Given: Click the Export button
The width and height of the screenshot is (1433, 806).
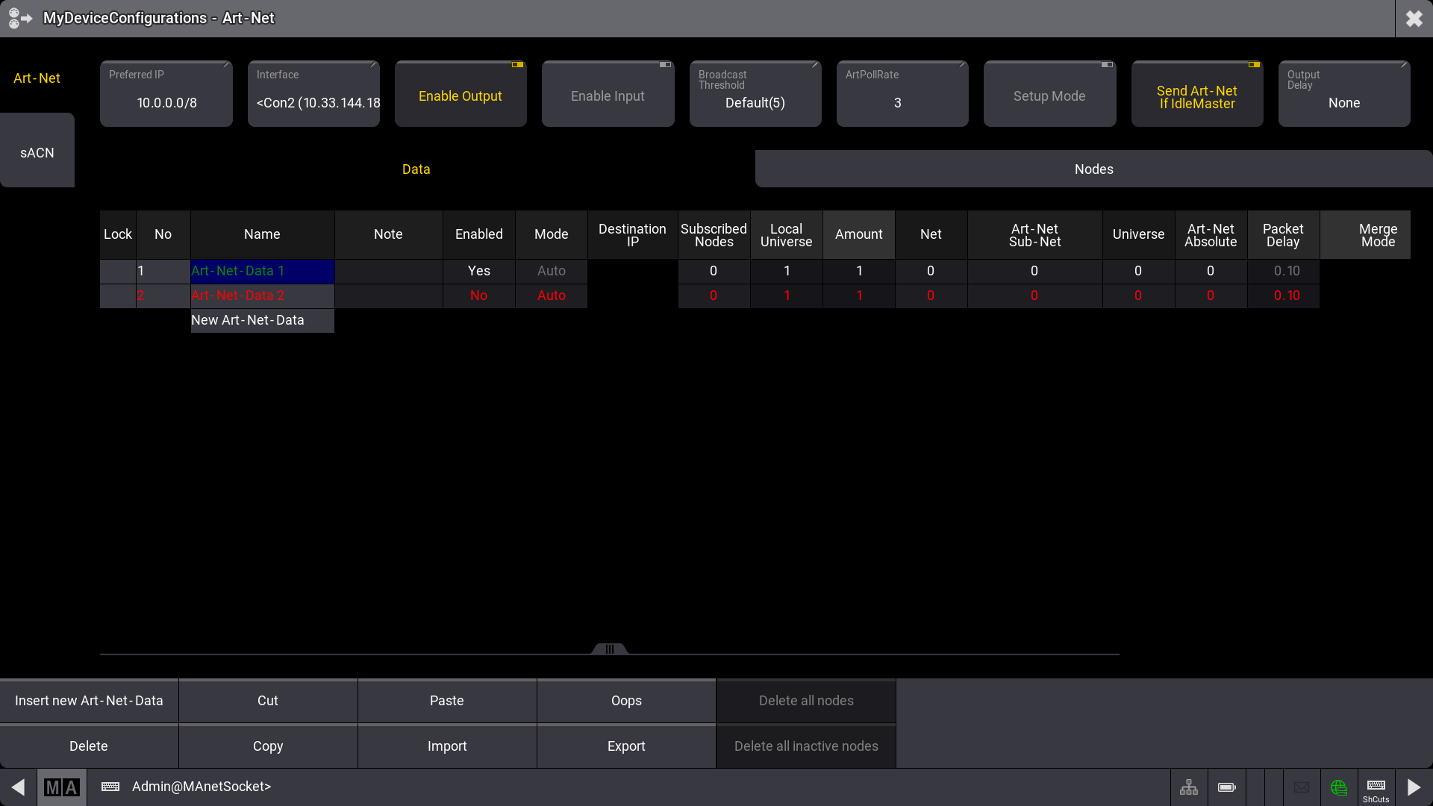Looking at the screenshot, I should pos(626,746).
